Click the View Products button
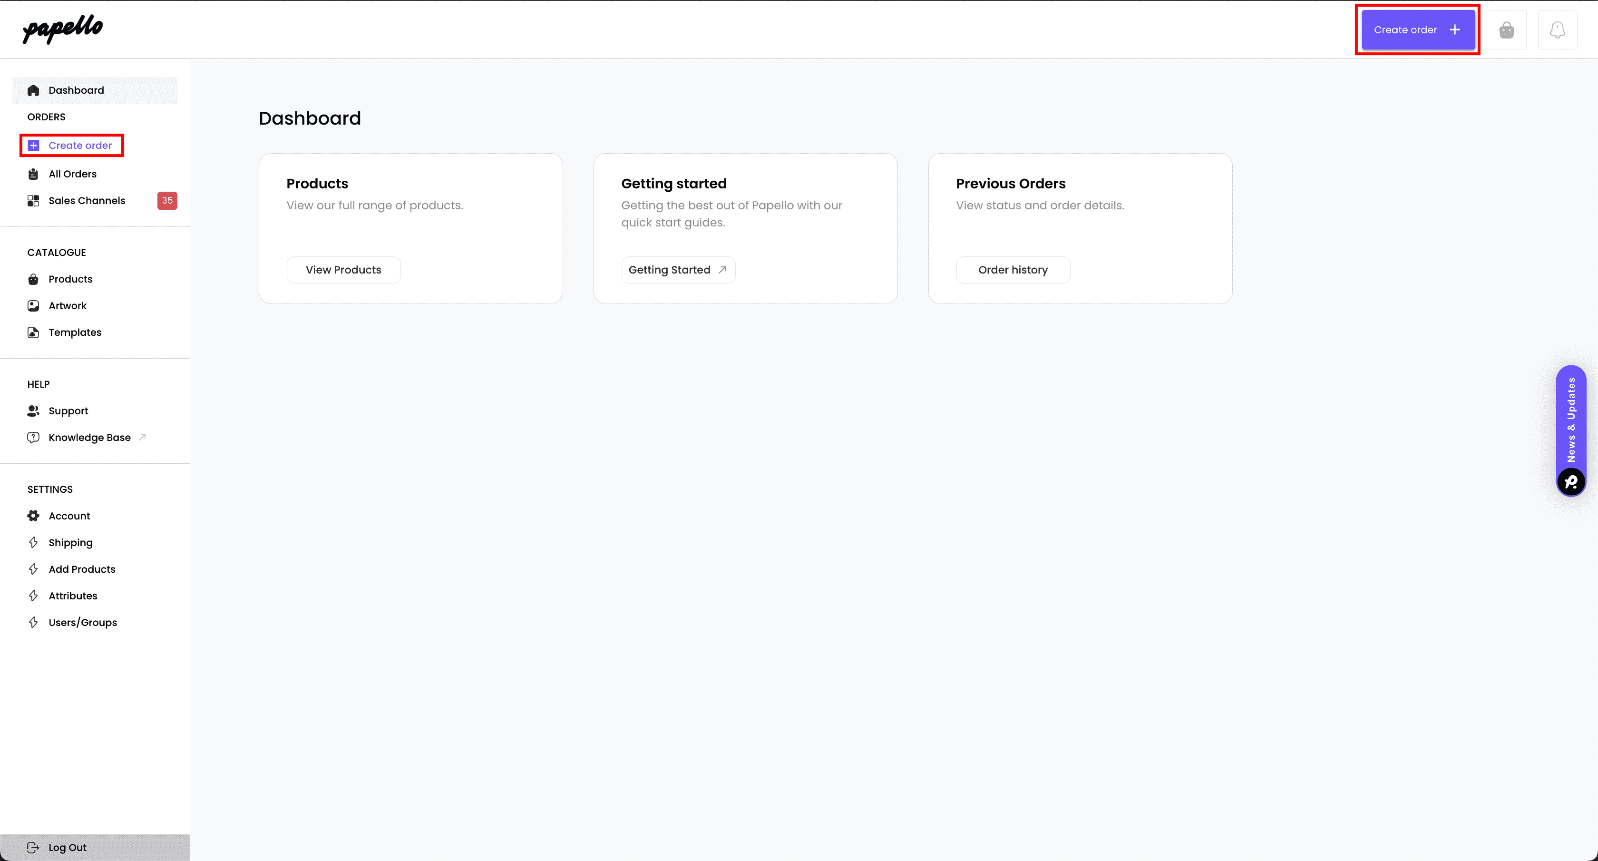Screen dimensions: 1598x861 point(344,270)
